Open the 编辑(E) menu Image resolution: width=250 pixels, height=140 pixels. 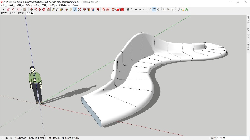click(12, 6)
